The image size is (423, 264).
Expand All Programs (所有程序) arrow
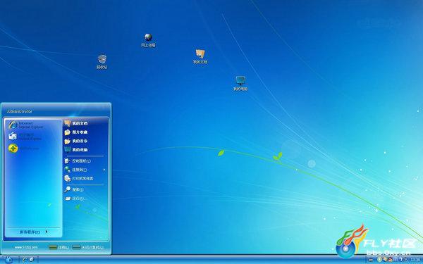point(33,232)
